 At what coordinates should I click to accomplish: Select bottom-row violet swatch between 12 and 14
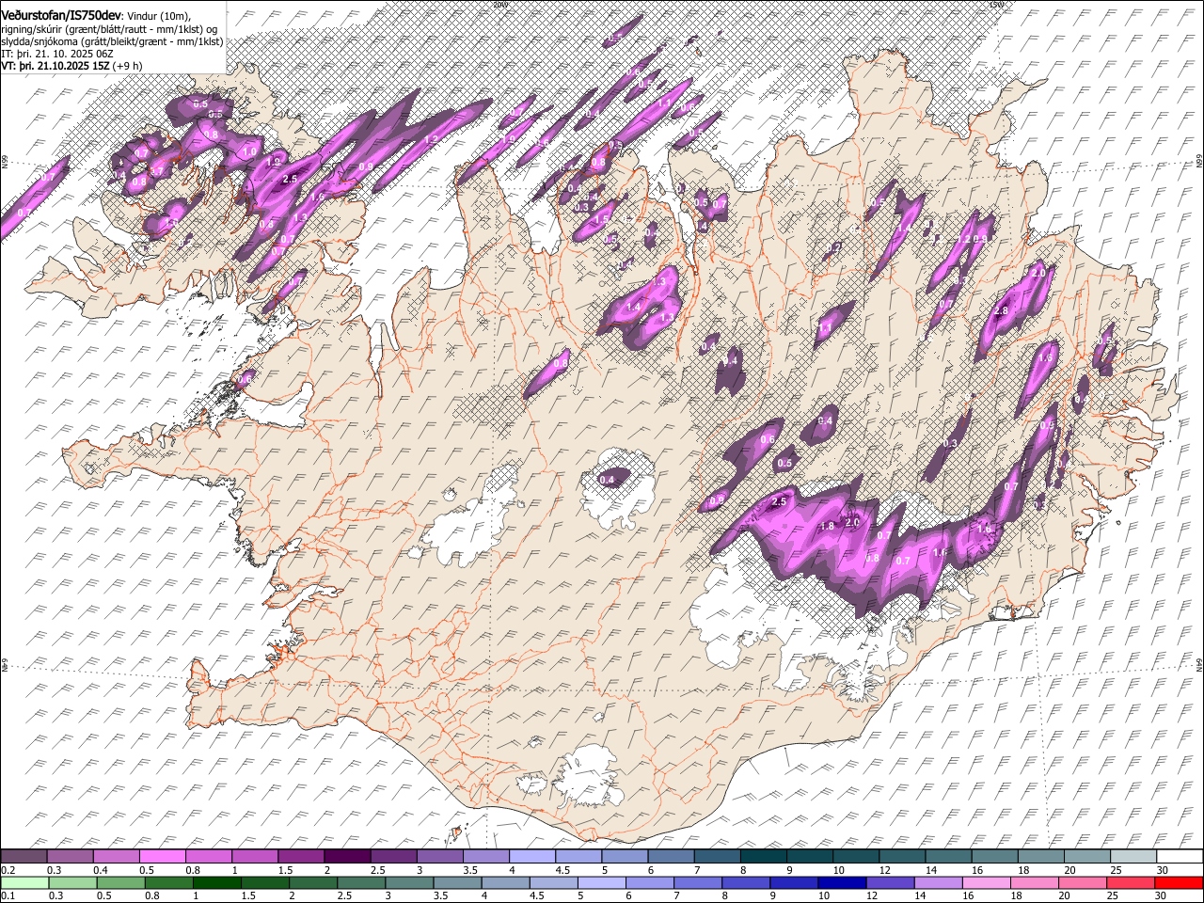click(x=890, y=882)
